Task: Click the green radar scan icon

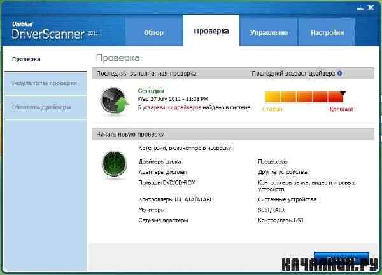Action: (114, 164)
